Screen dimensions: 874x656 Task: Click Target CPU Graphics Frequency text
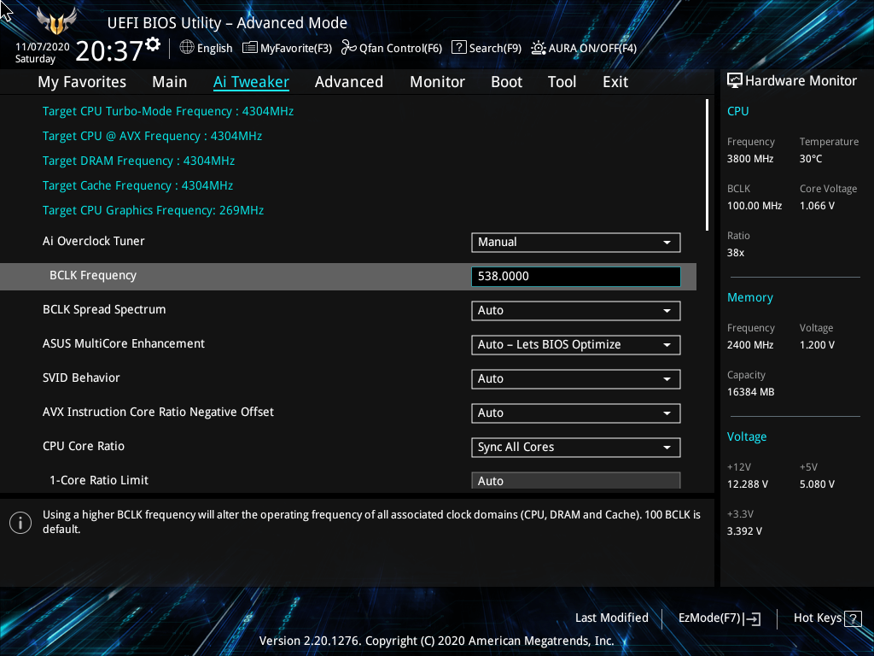pyautogui.click(x=154, y=210)
